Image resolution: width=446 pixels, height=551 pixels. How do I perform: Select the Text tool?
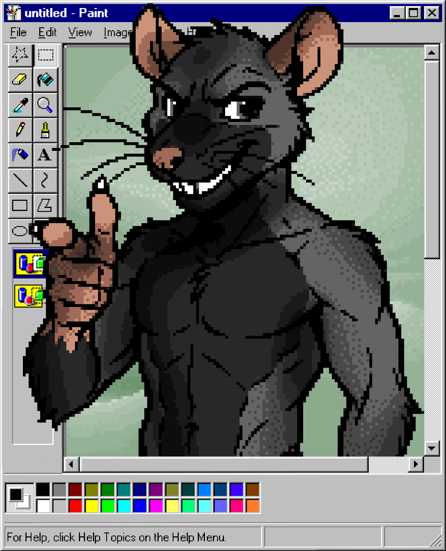click(45, 155)
